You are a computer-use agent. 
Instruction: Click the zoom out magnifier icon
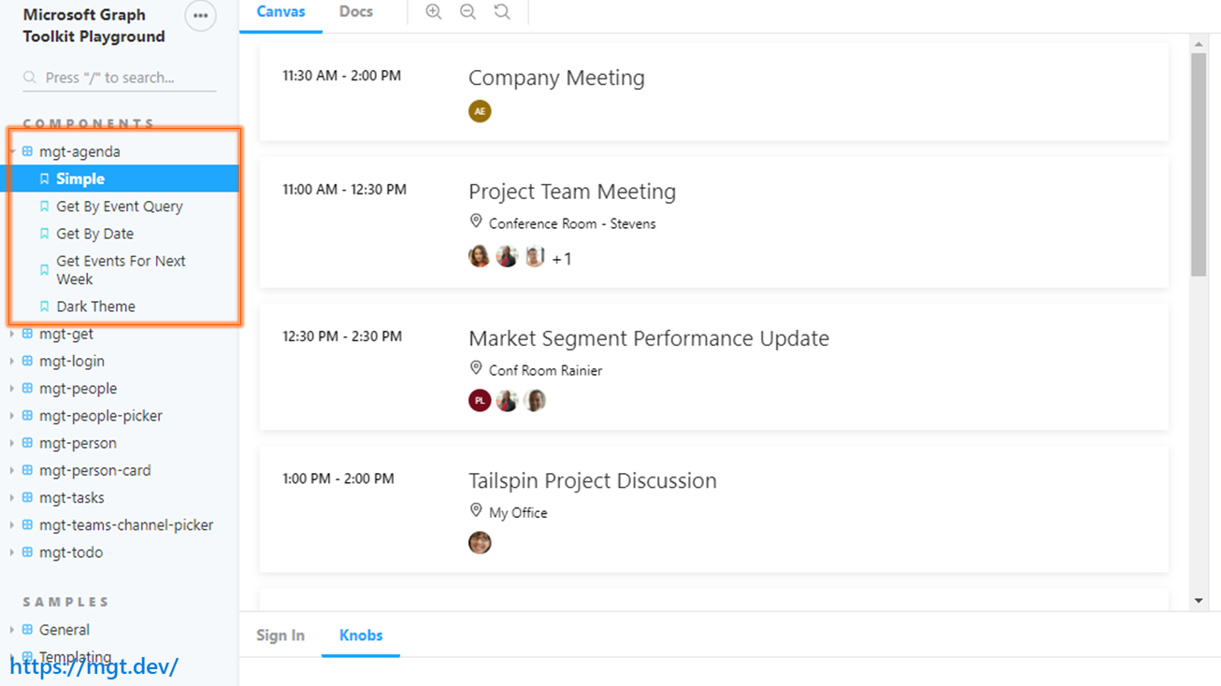[x=468, y=12]
